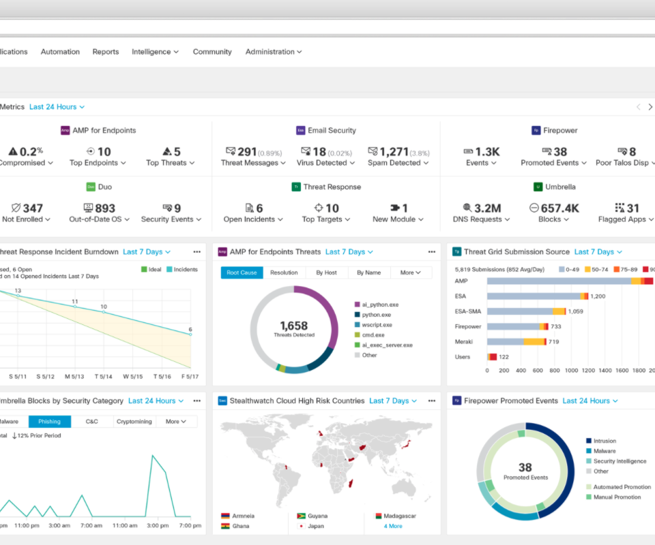
Task: Select the Phishing category tab
Action: pos(50,422)
